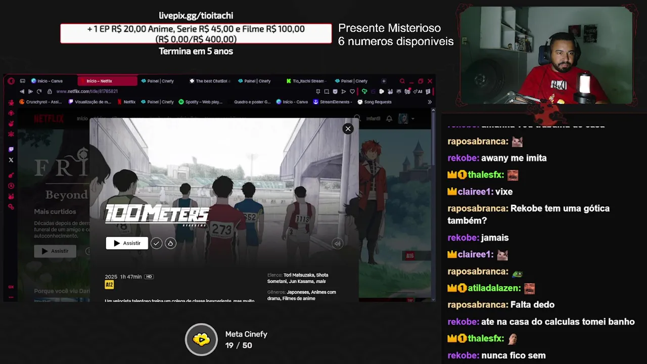
Task: Open the green cloud extension icon
Action: (x=364, y=92)
